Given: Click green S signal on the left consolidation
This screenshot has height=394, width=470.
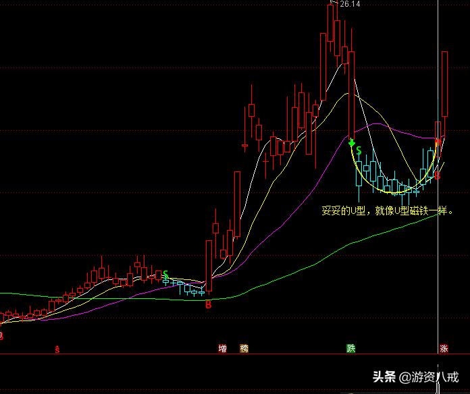Looking at the screenshot, I should click(x=165, y=274).
